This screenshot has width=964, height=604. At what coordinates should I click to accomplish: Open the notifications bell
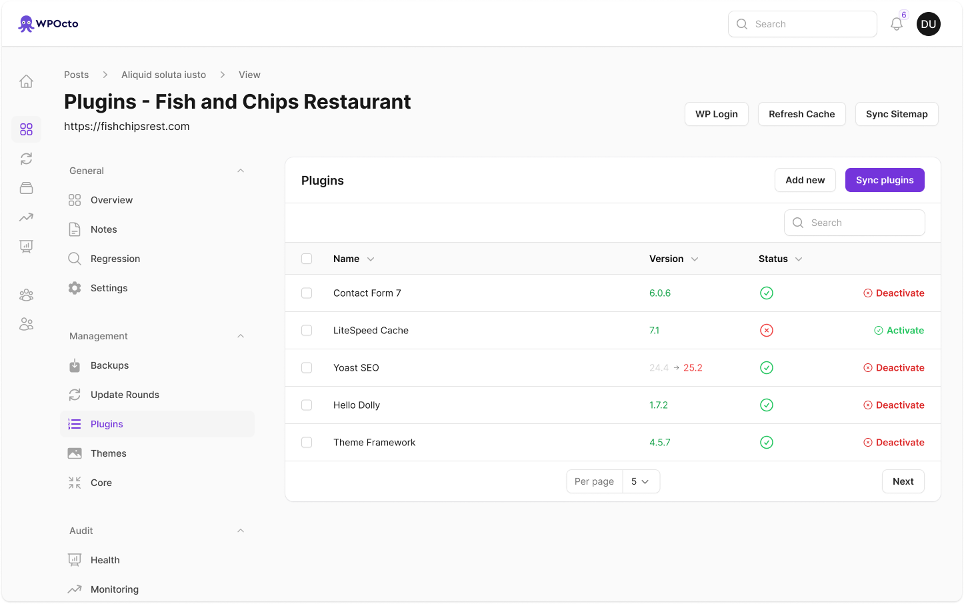coord(897,24)
